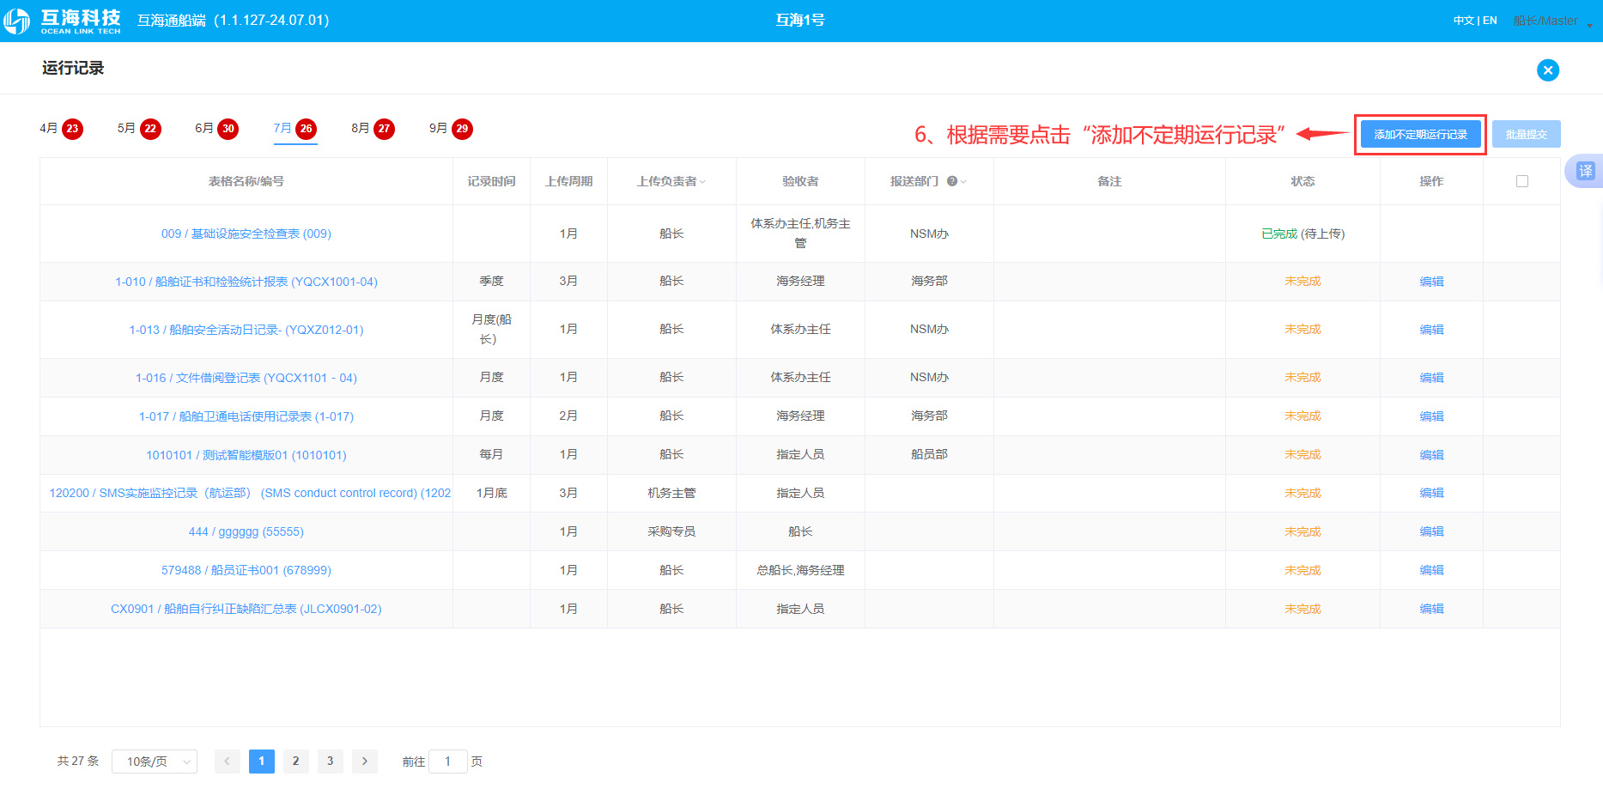Close the 运行记录 panel with X icon
Screen dimensions: 1603x789
click(x=1547, y=70)
